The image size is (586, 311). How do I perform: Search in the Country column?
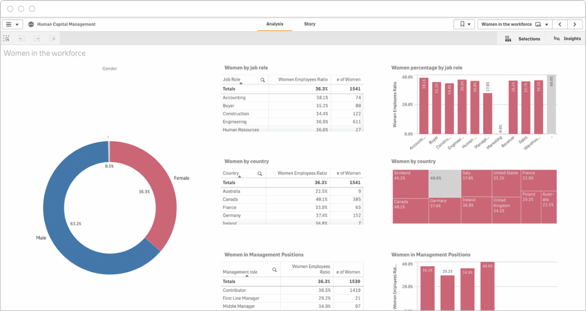click(x=260, y=173)
